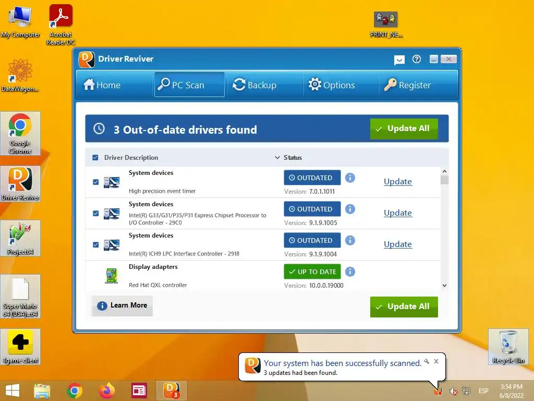The image size is (534, 401).
Task: Click the Display adapters device icon
Action: (x=112, y=276)
